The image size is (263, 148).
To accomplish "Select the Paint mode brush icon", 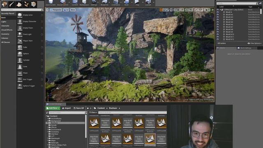I will click(12, 4).
